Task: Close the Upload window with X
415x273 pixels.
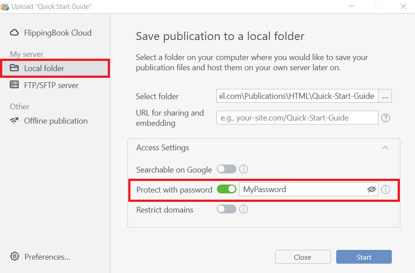Action: [403, 6]
